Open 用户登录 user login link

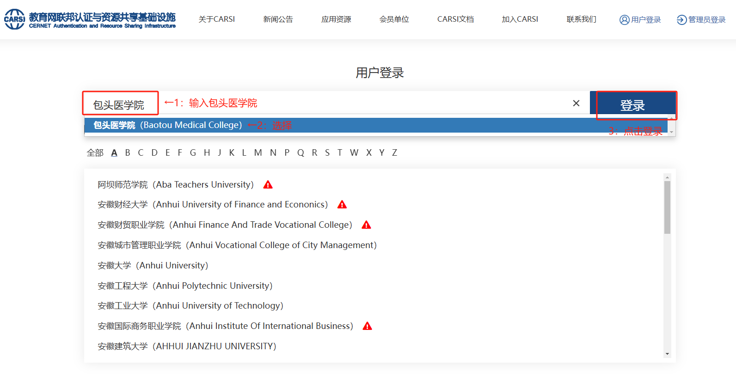pyautogui.click(x=640, y=20)
